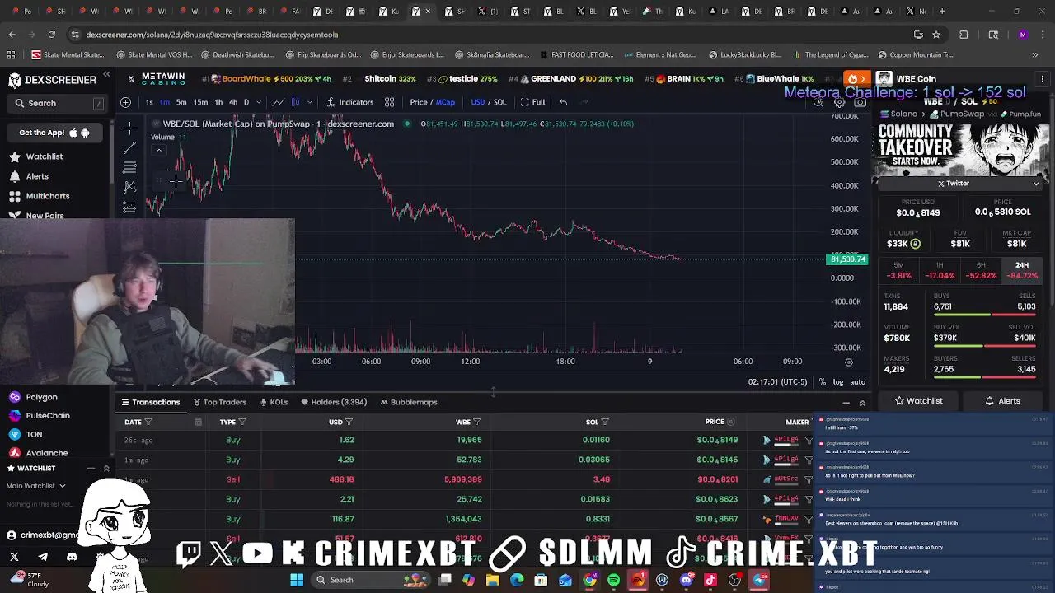Screen dimensions: 1055x593
Task: Click the Get the App button
Action: [x=54, y=133]
